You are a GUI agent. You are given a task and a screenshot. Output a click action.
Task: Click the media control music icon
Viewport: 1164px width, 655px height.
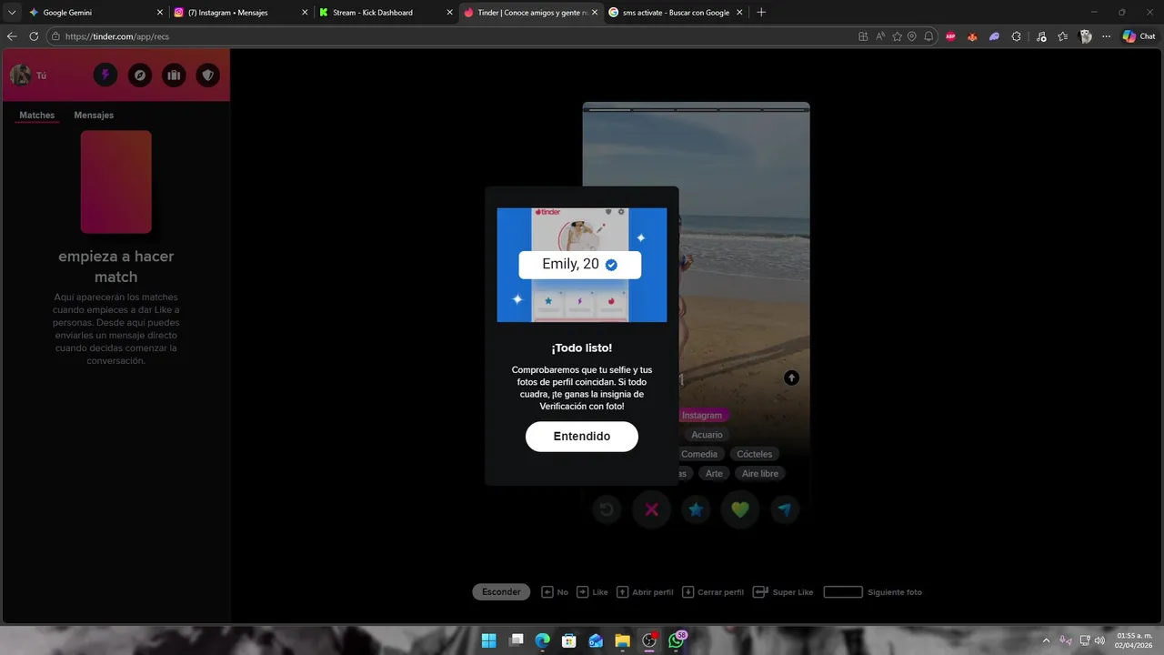(1040, 36)
